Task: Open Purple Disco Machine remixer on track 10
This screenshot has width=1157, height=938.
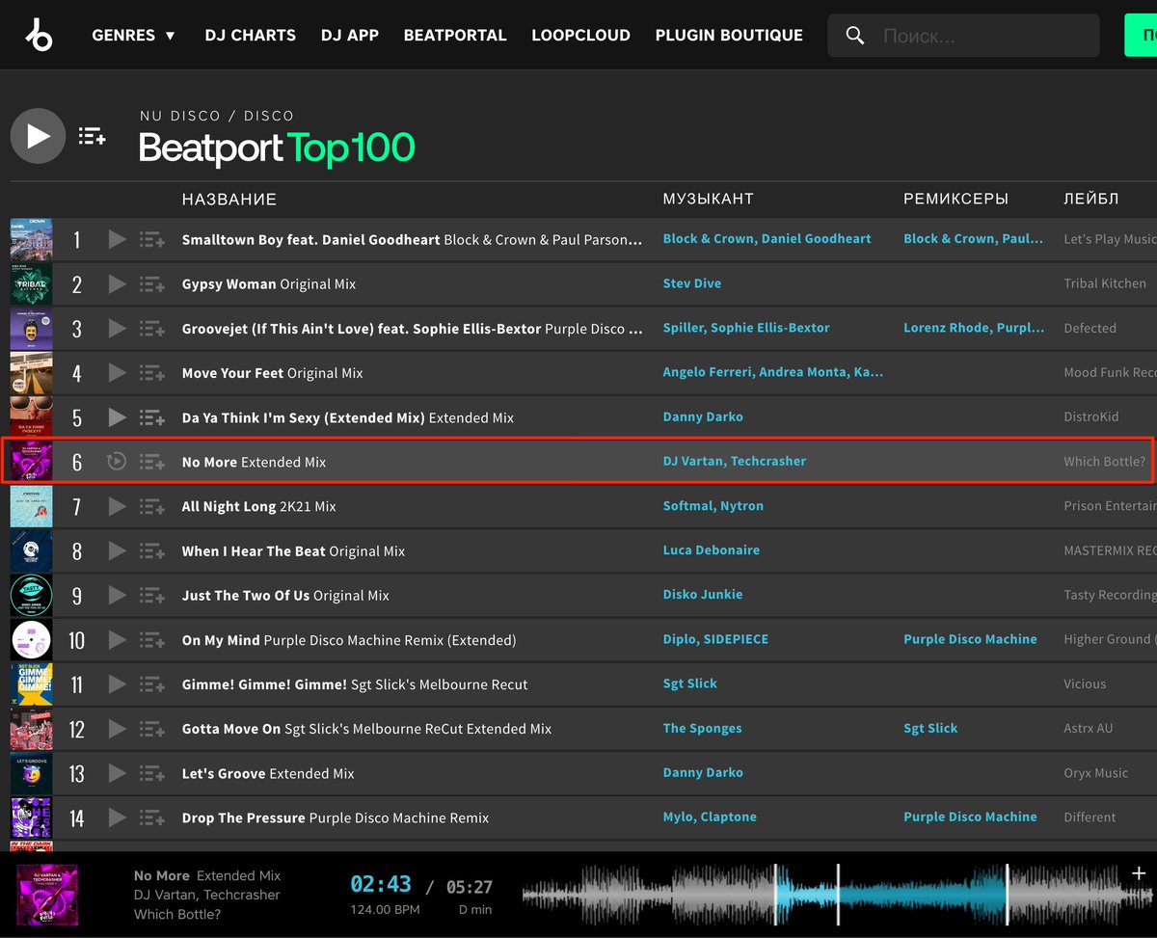Action: tap(970, 639)
